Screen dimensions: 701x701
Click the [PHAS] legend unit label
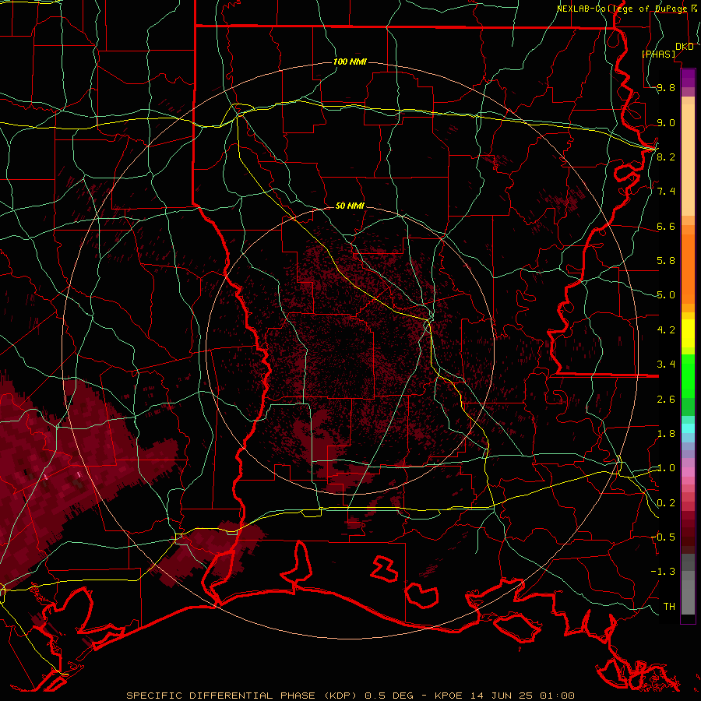(658, 55)
